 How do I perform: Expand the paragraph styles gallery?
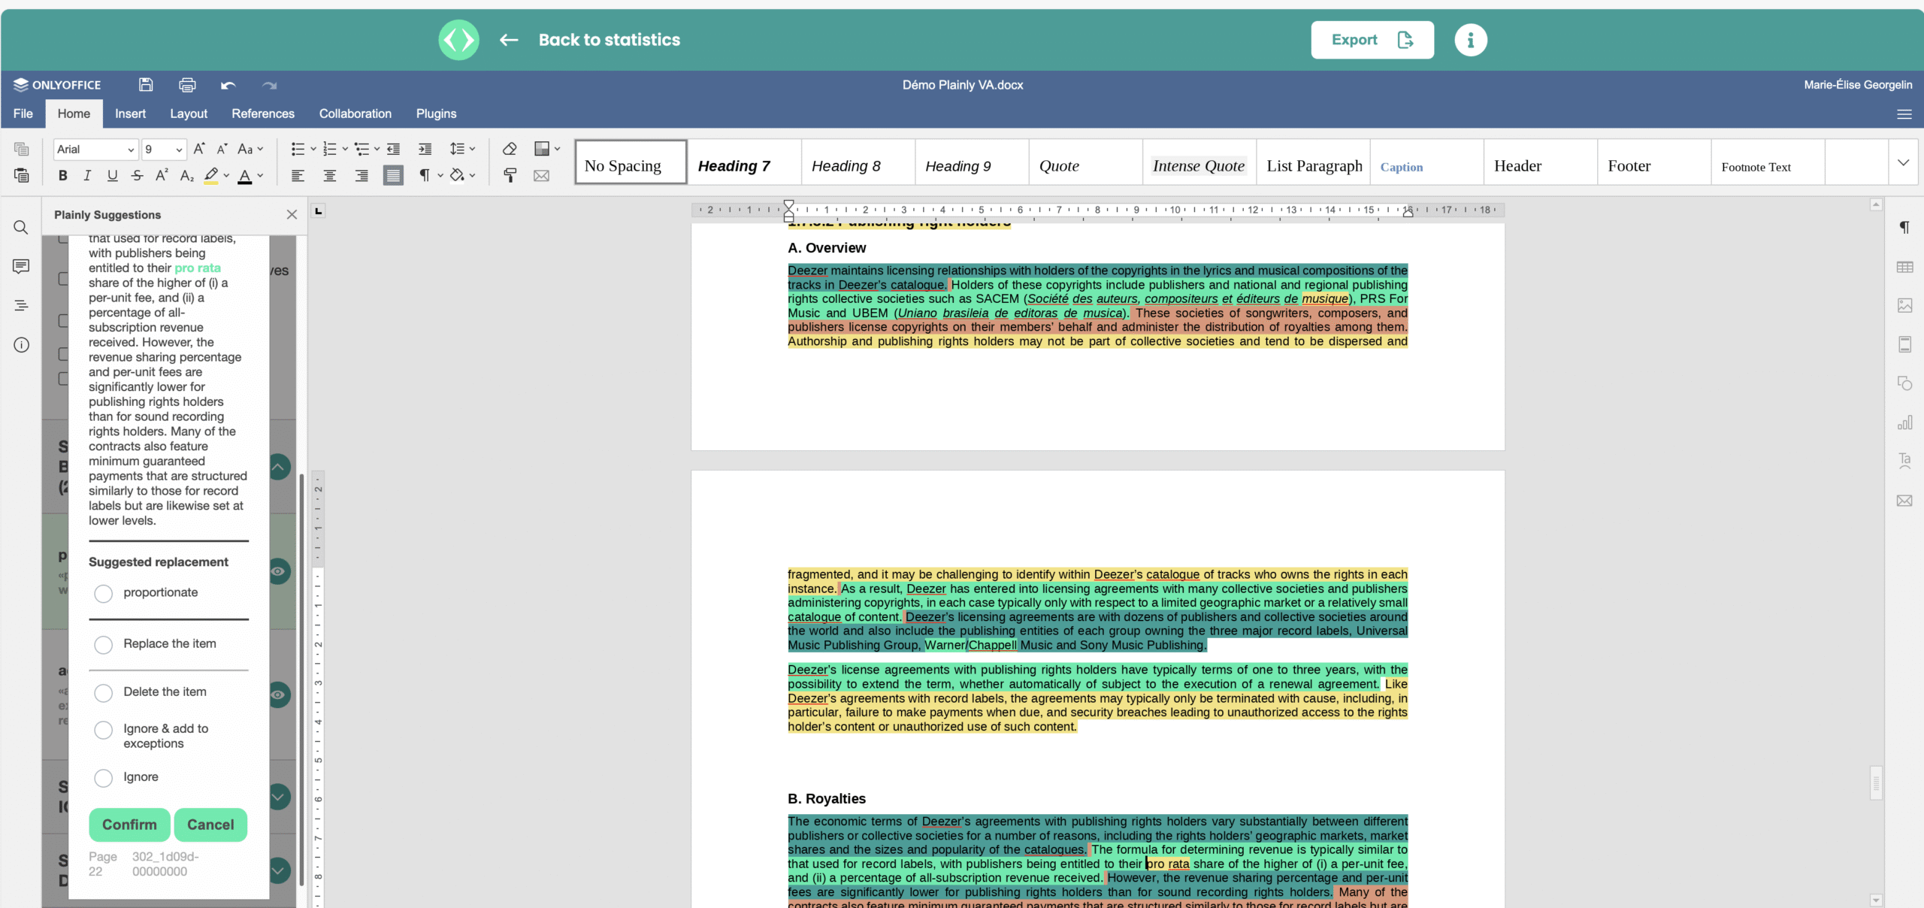pos(1903,162)
